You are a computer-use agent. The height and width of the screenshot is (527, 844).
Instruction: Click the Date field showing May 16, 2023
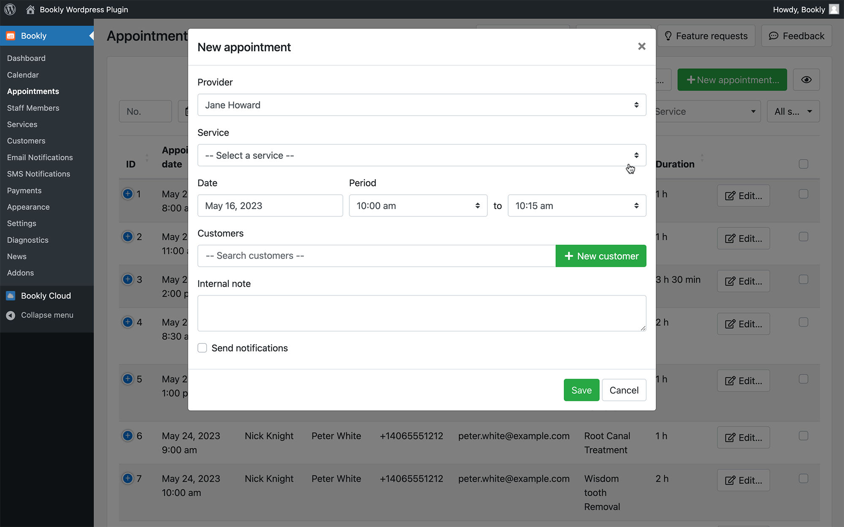pos(270,206)
